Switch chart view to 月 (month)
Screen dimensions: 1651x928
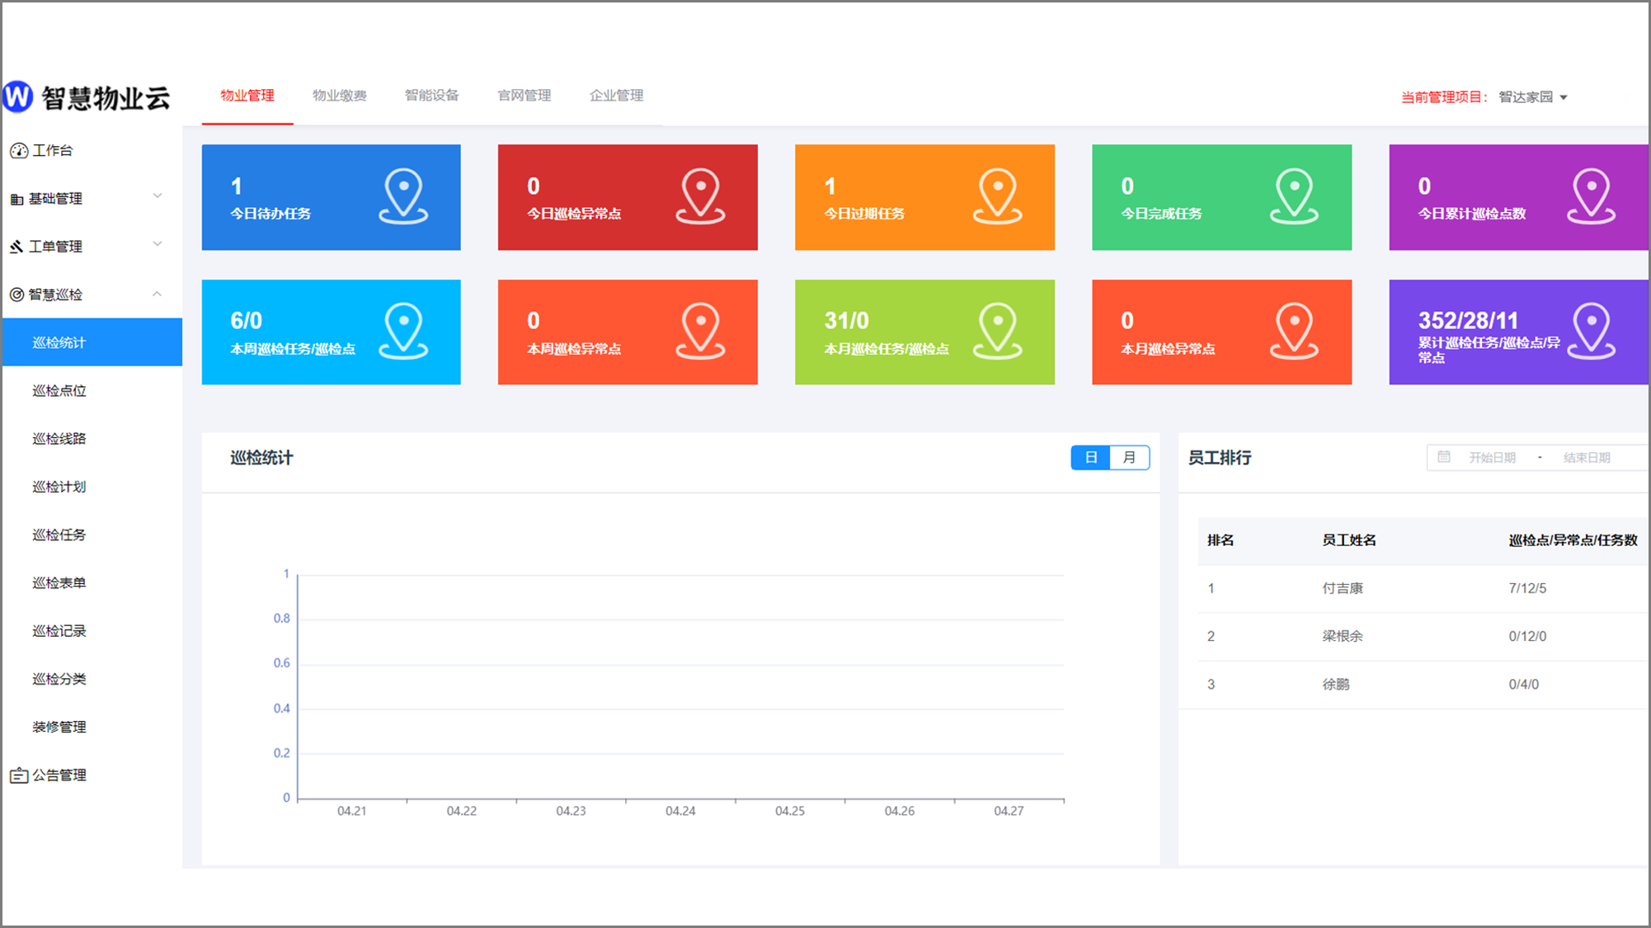(1129, 457)
